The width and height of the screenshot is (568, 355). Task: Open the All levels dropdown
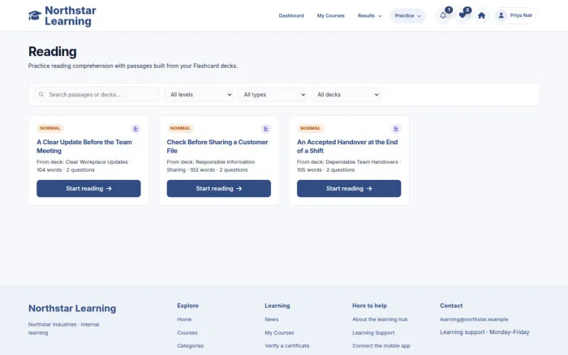[x=200, y=95]
